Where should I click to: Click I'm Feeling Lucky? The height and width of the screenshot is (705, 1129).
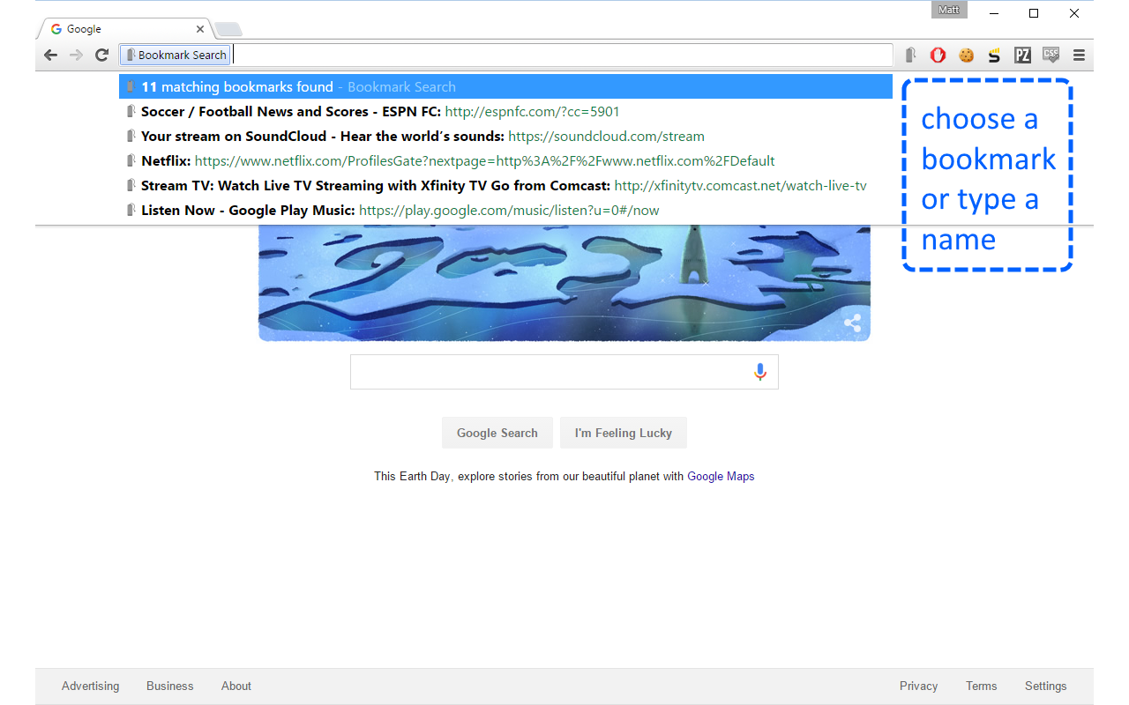click(624, 433)
